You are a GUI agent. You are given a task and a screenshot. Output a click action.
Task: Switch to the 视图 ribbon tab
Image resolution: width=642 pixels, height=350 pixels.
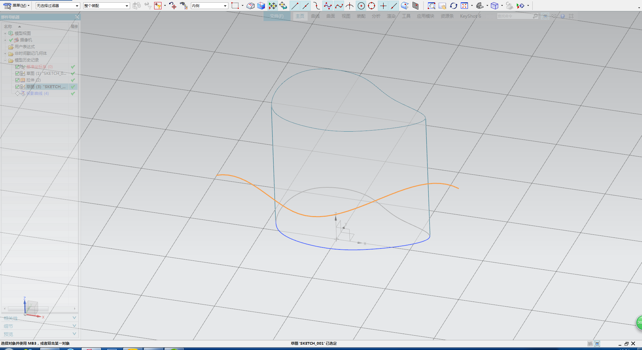tap(346, 16)
